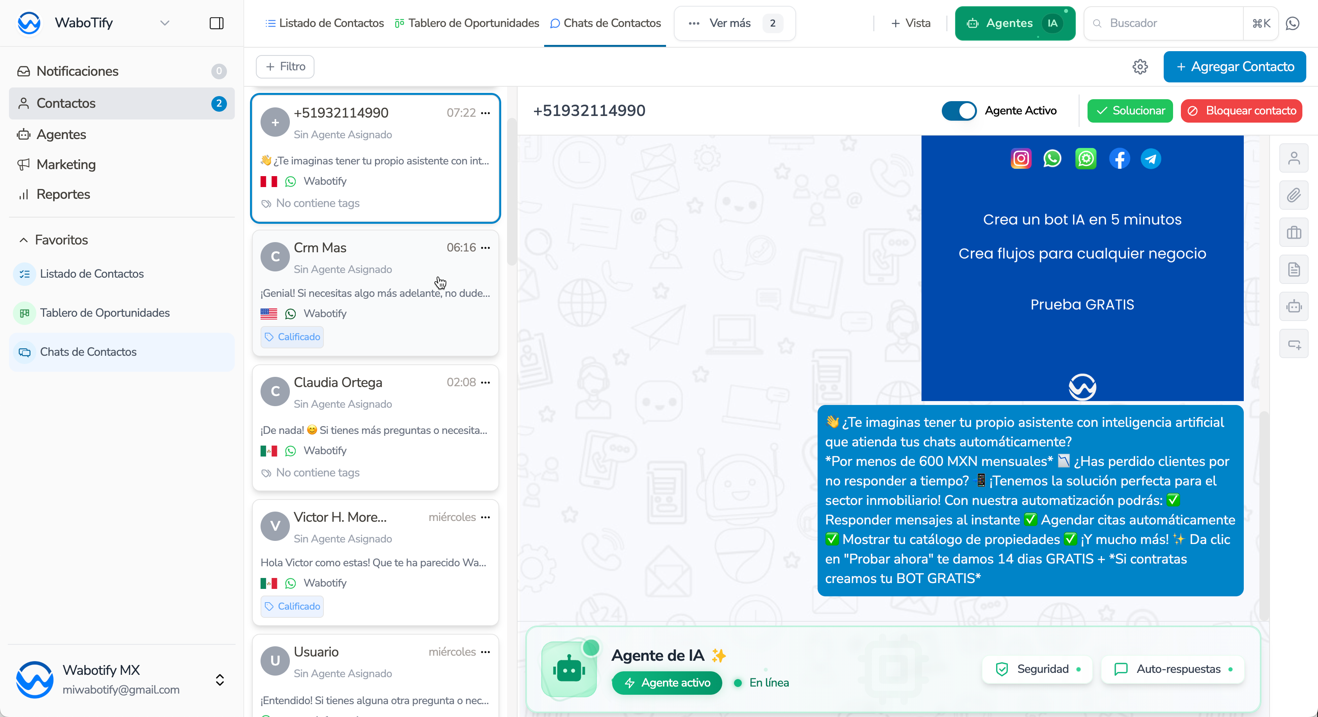Click the Instagram icon in the image
The width and height of the screenshot is (1318, 717).
1021,159
